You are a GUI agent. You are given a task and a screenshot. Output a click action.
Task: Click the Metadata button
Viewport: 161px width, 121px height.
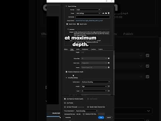(68, 117)
